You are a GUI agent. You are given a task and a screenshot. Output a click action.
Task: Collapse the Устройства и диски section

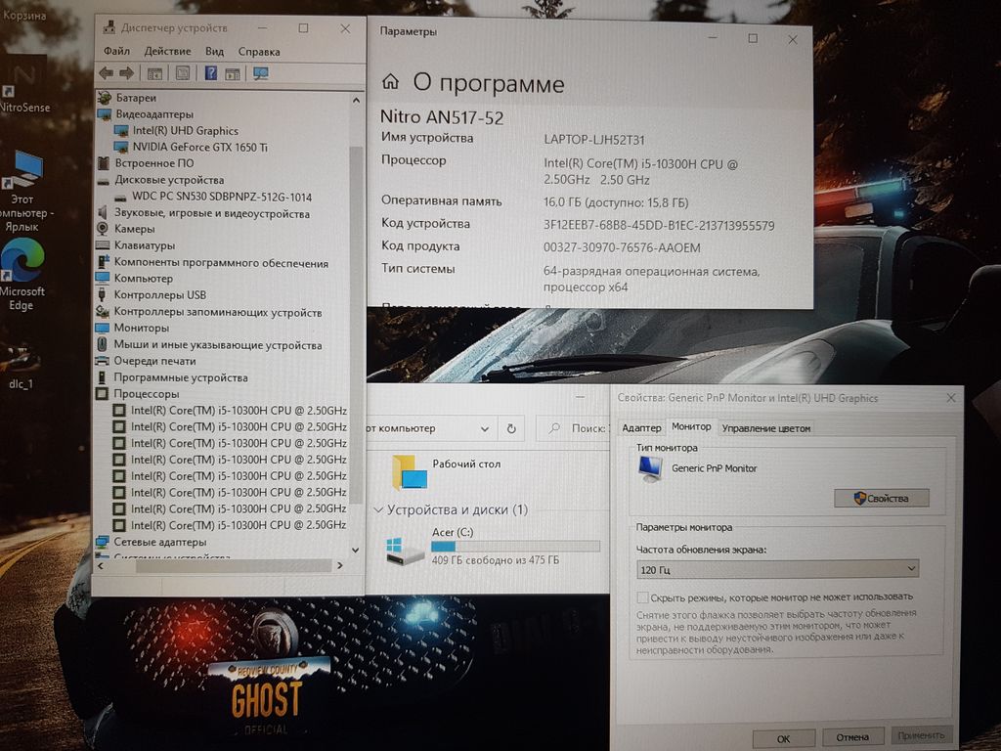[378, 509]
